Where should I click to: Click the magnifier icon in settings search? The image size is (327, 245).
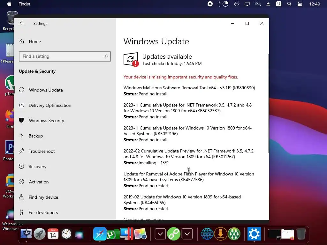tap(106, 56)
